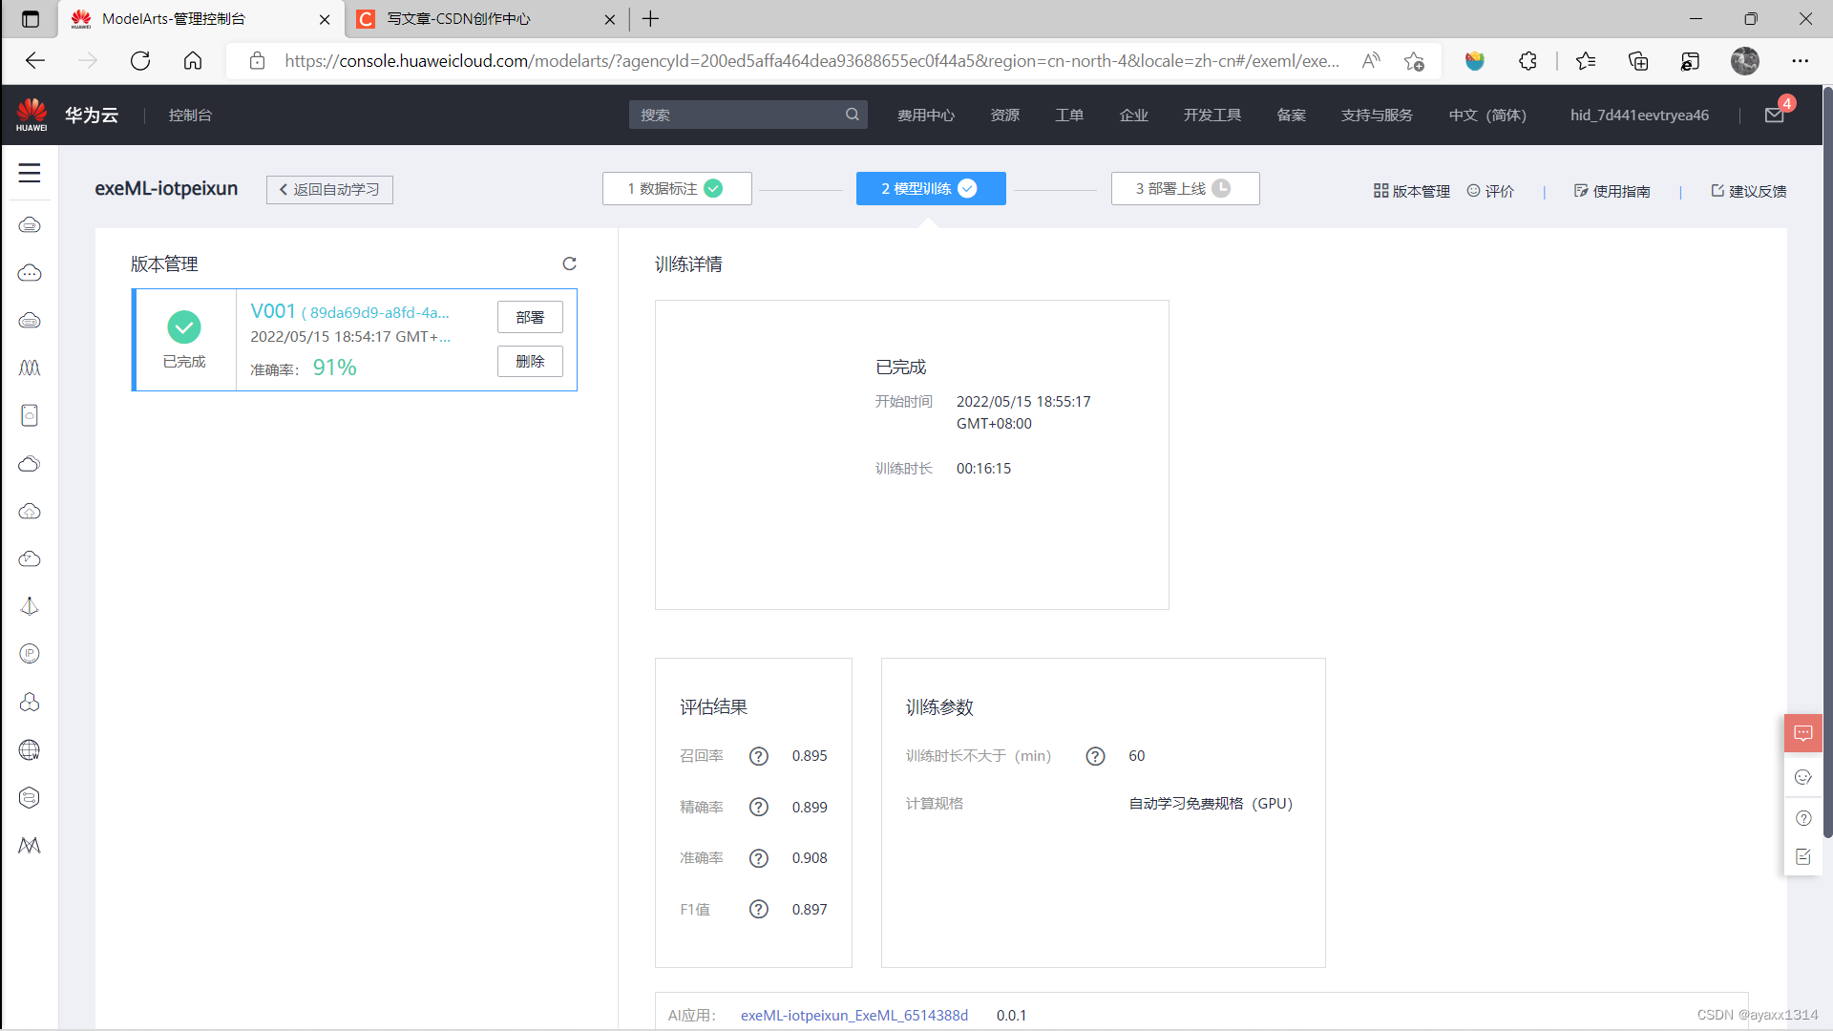
Task: Go to step 1 数据标注
Action: (676, 189)
